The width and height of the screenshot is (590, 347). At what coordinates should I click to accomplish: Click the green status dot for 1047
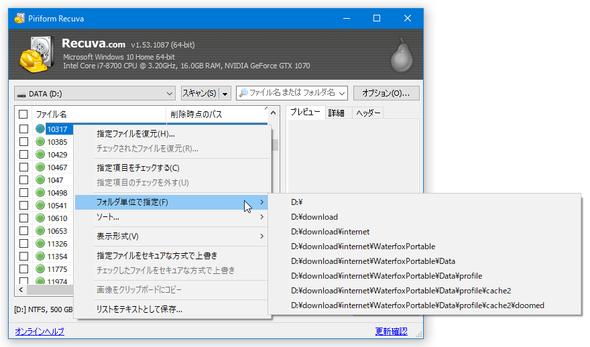pos(40,180)
